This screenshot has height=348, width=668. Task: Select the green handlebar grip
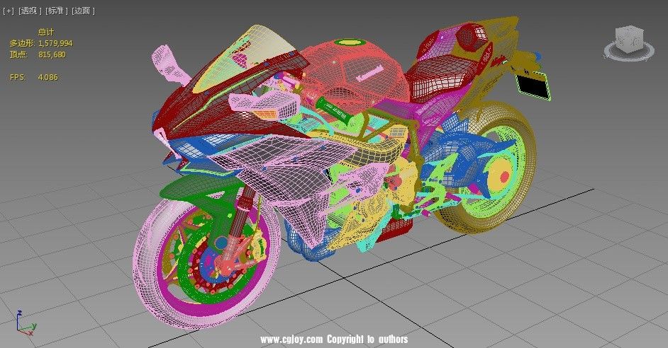tap(335, 110)
